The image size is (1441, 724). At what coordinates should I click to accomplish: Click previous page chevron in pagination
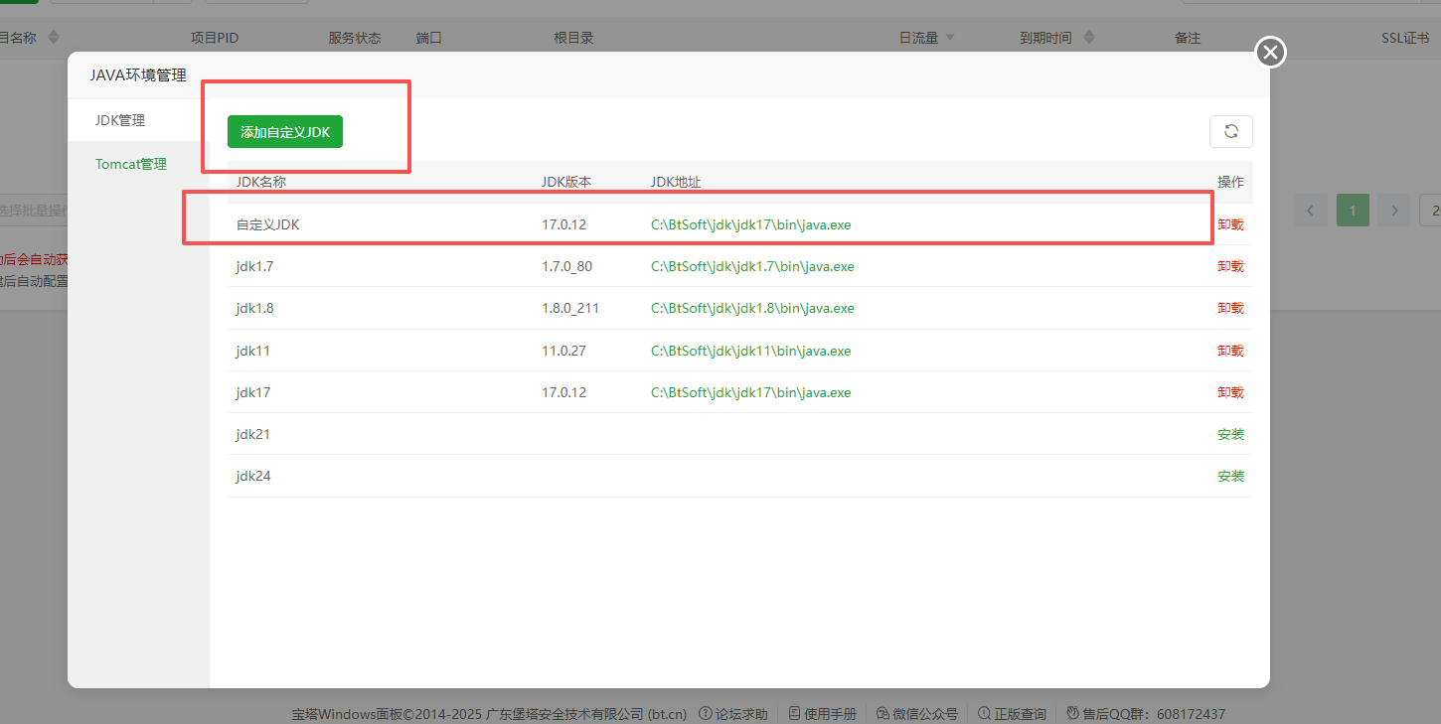pyautogui.click(x=1311, y=210)
